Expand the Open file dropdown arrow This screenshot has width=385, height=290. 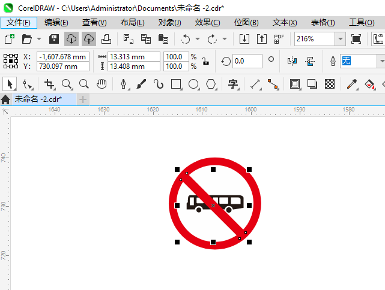click(39, 39)
